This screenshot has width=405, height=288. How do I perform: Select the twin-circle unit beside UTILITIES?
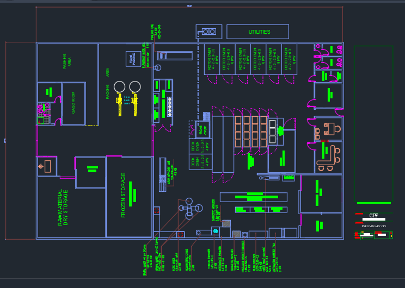coord(208,31)
